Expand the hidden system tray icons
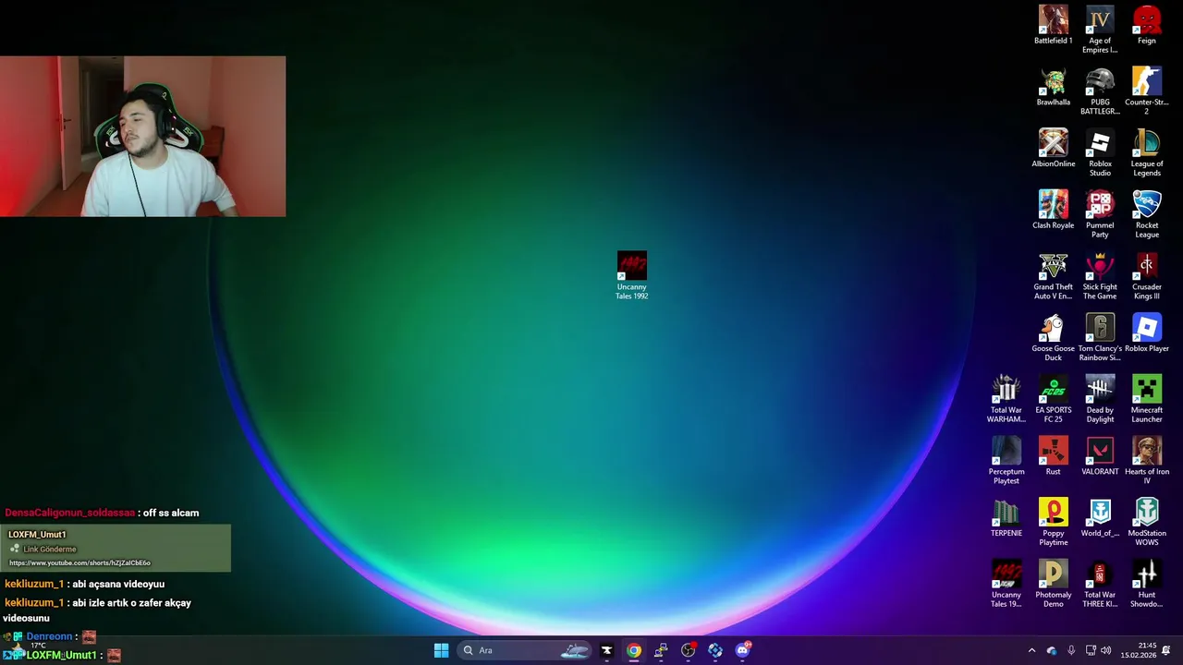Screen dimensions: 1183x665 pos(1031,650)
